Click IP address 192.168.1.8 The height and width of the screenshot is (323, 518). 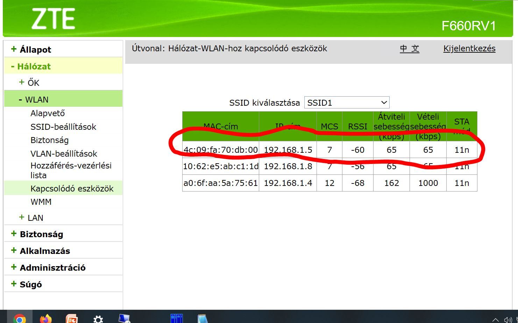(288, 166)
